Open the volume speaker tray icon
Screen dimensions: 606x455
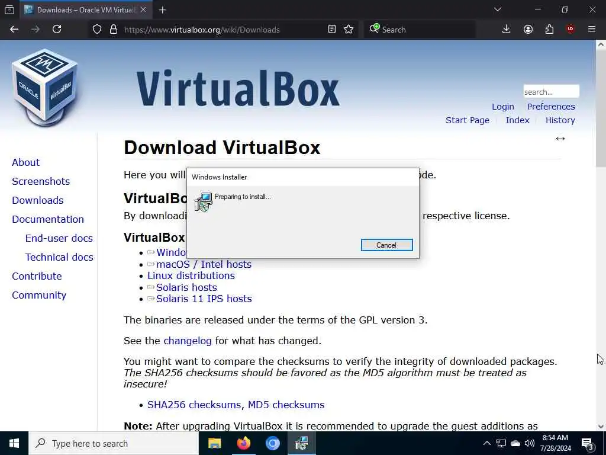click(530, 443)
